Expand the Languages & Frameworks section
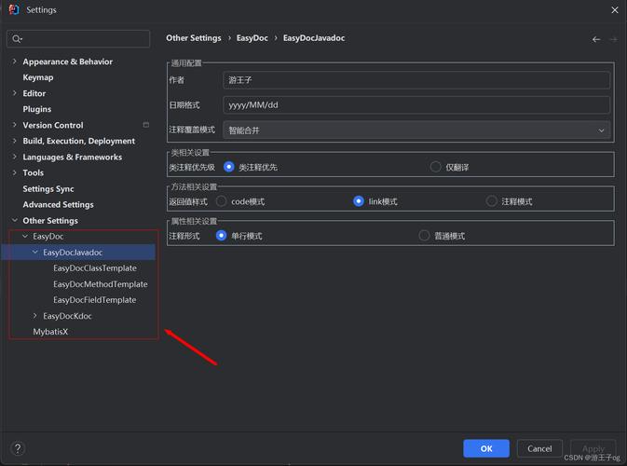 tap(15, 158)
